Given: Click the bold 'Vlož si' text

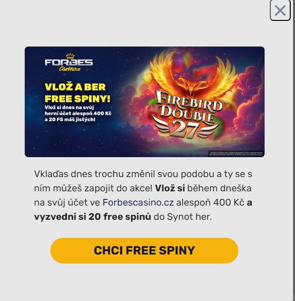Looking at the screenshot, I should [170, 188].
